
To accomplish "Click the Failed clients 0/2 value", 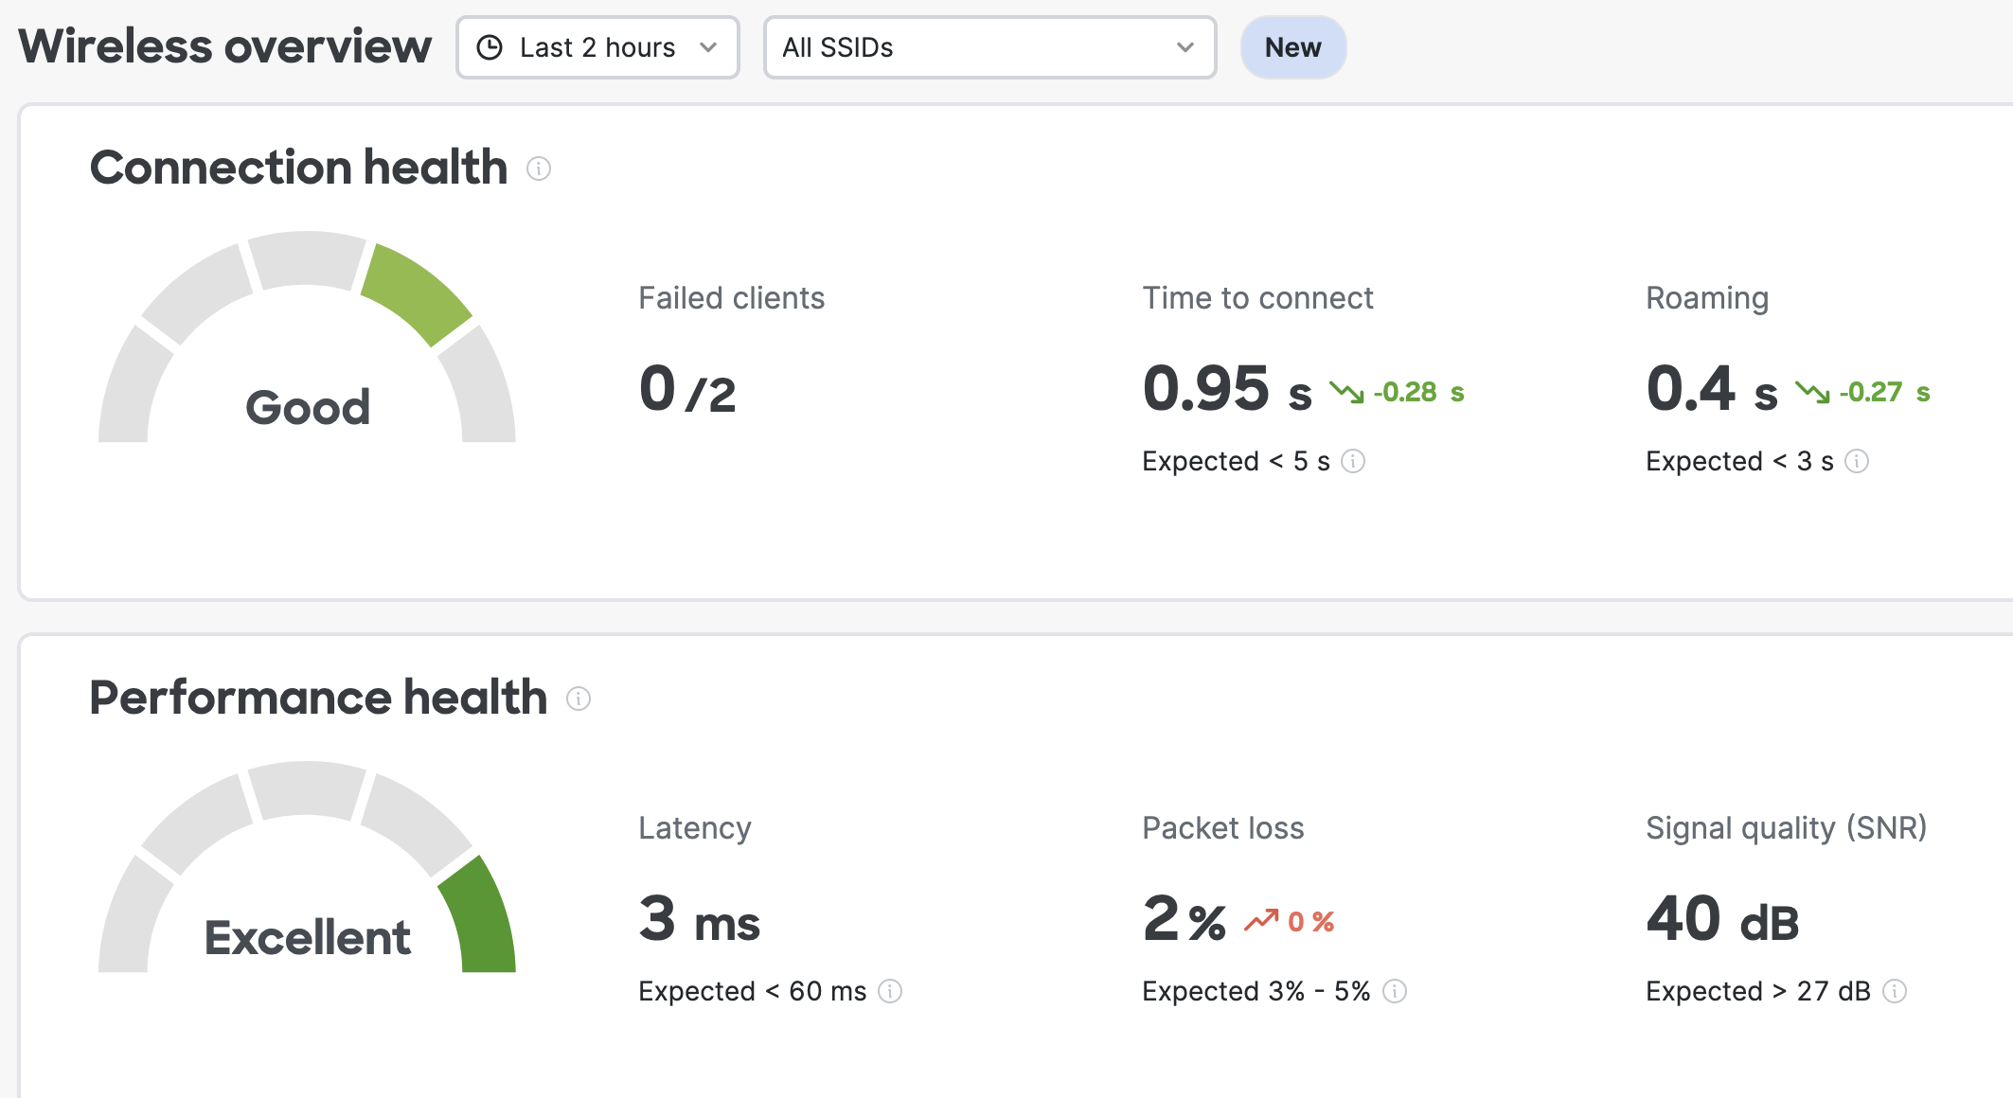I will point(687,390).
